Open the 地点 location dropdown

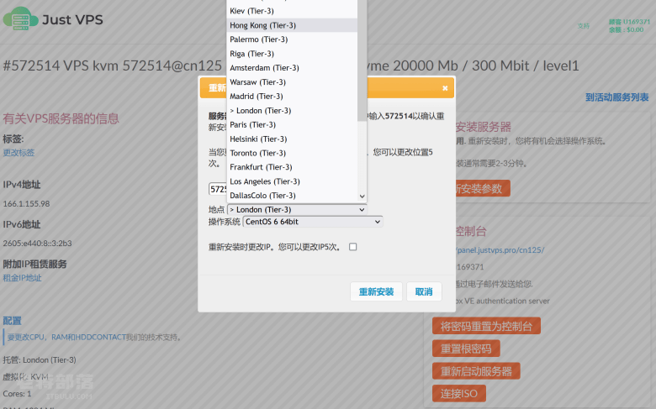[x=297, y=210]
